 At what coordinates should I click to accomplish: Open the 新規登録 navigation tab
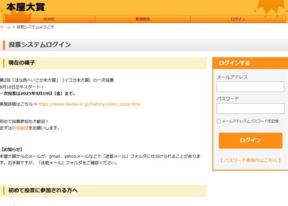pyautogui.click(x=143, y=19)
